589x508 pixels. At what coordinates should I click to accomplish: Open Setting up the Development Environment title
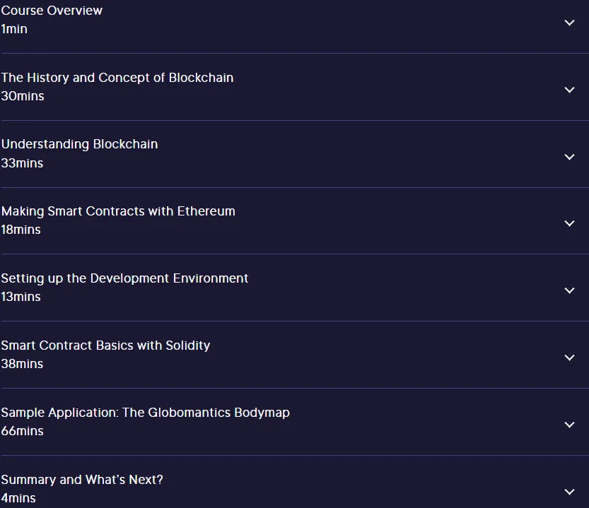pos(124,278)
